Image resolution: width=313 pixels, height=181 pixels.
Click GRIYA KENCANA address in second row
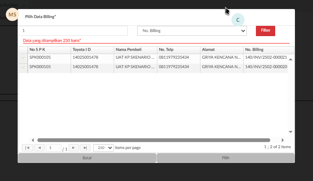point(221,67)
